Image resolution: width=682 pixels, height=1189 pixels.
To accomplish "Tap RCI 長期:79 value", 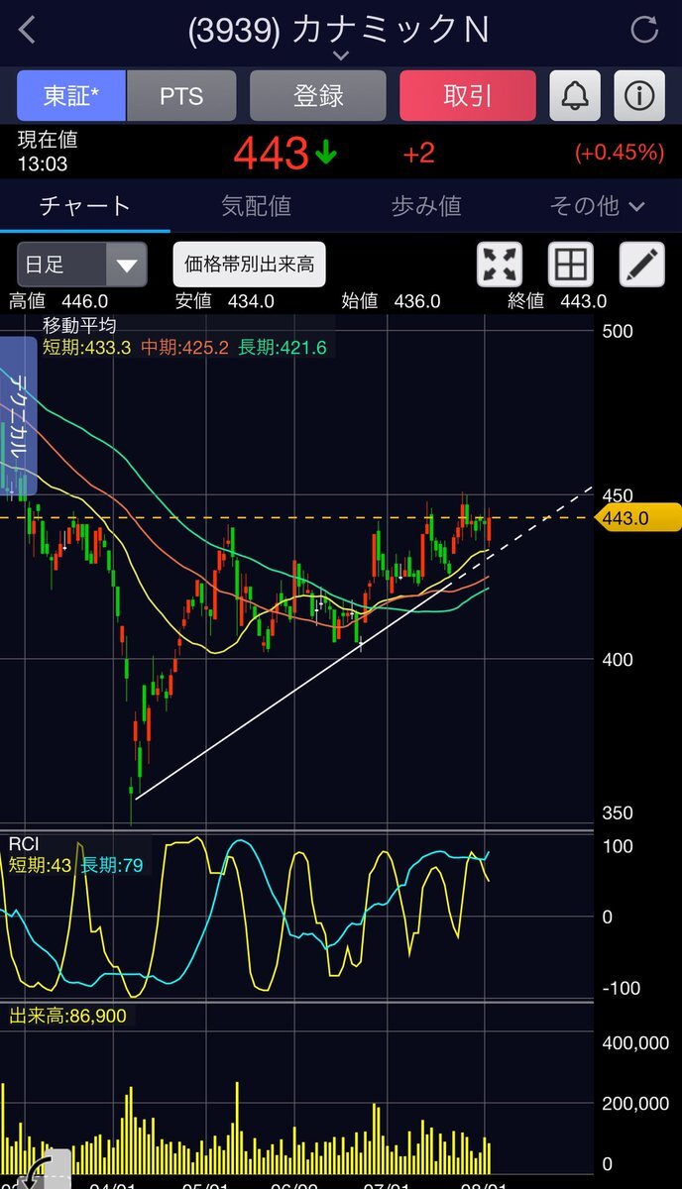I will point(112,866).
